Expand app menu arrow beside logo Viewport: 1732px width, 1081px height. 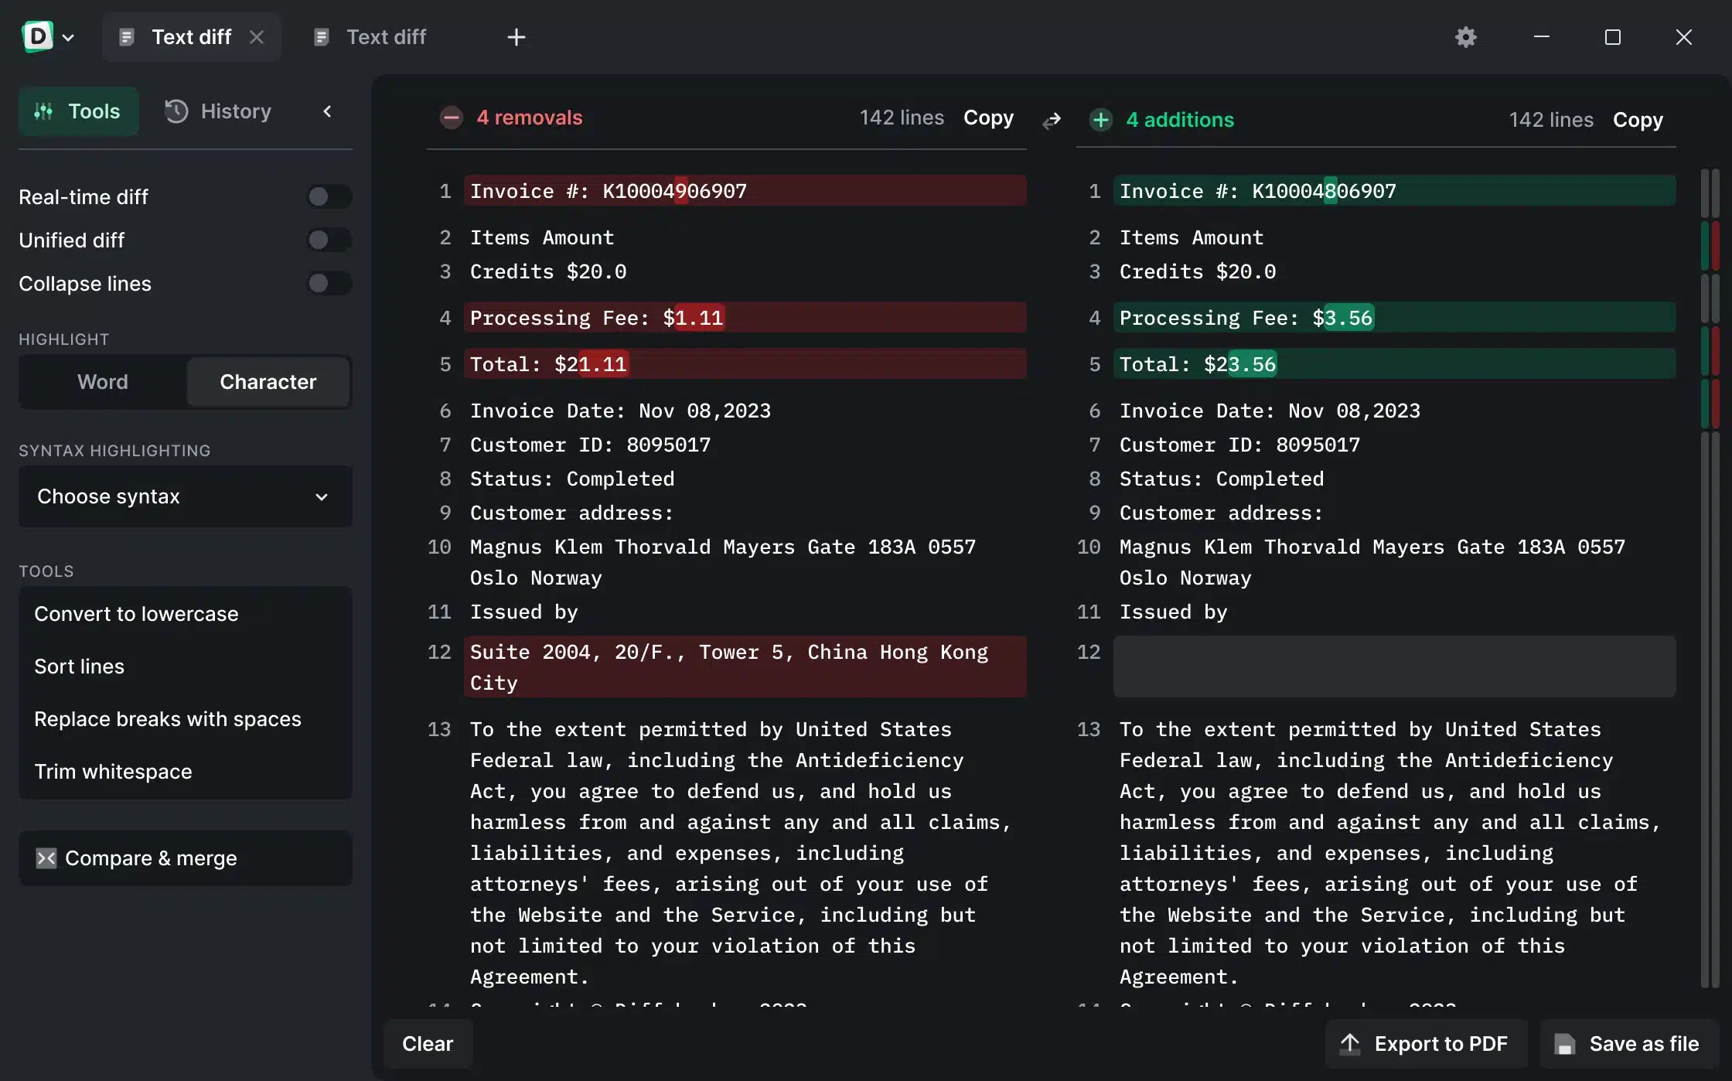(68, 37)
